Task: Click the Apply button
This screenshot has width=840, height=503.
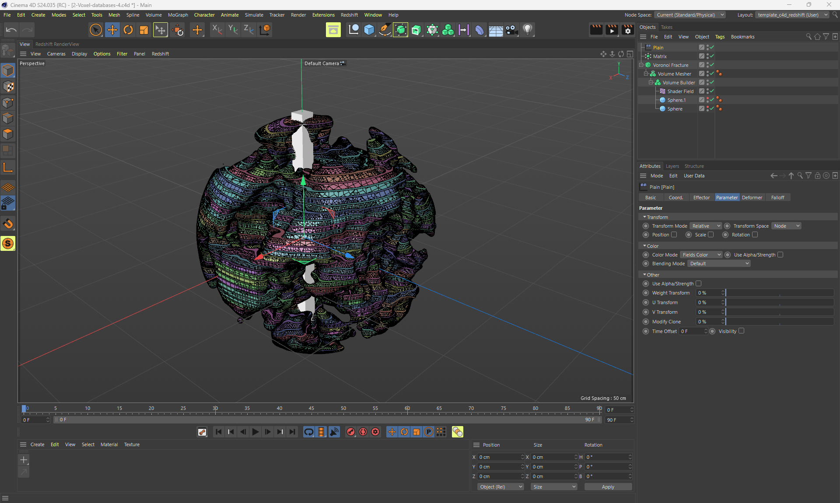Action: [x=608, y=487]
